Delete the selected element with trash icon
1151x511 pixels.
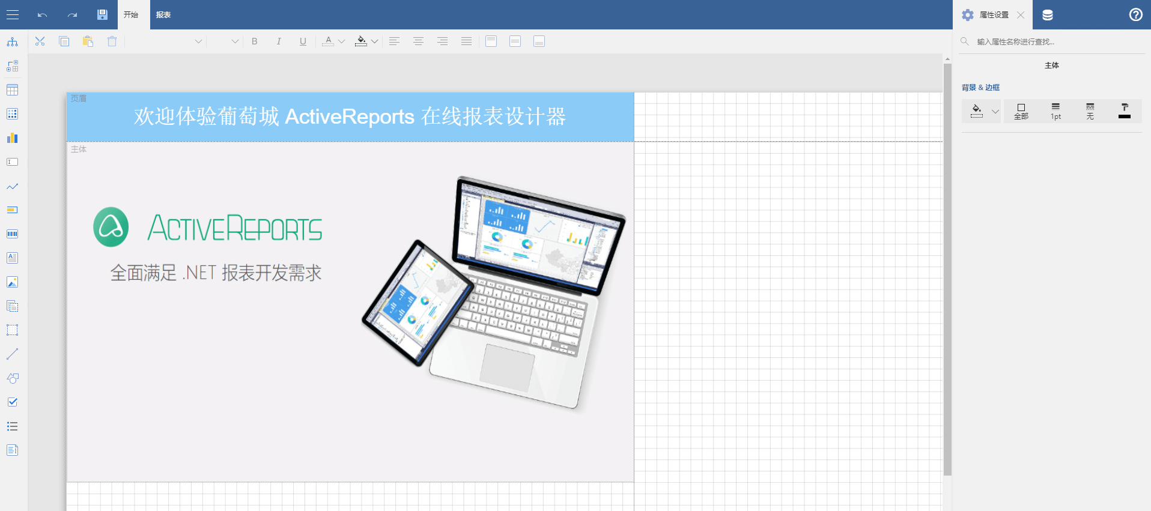click(112, 41)
